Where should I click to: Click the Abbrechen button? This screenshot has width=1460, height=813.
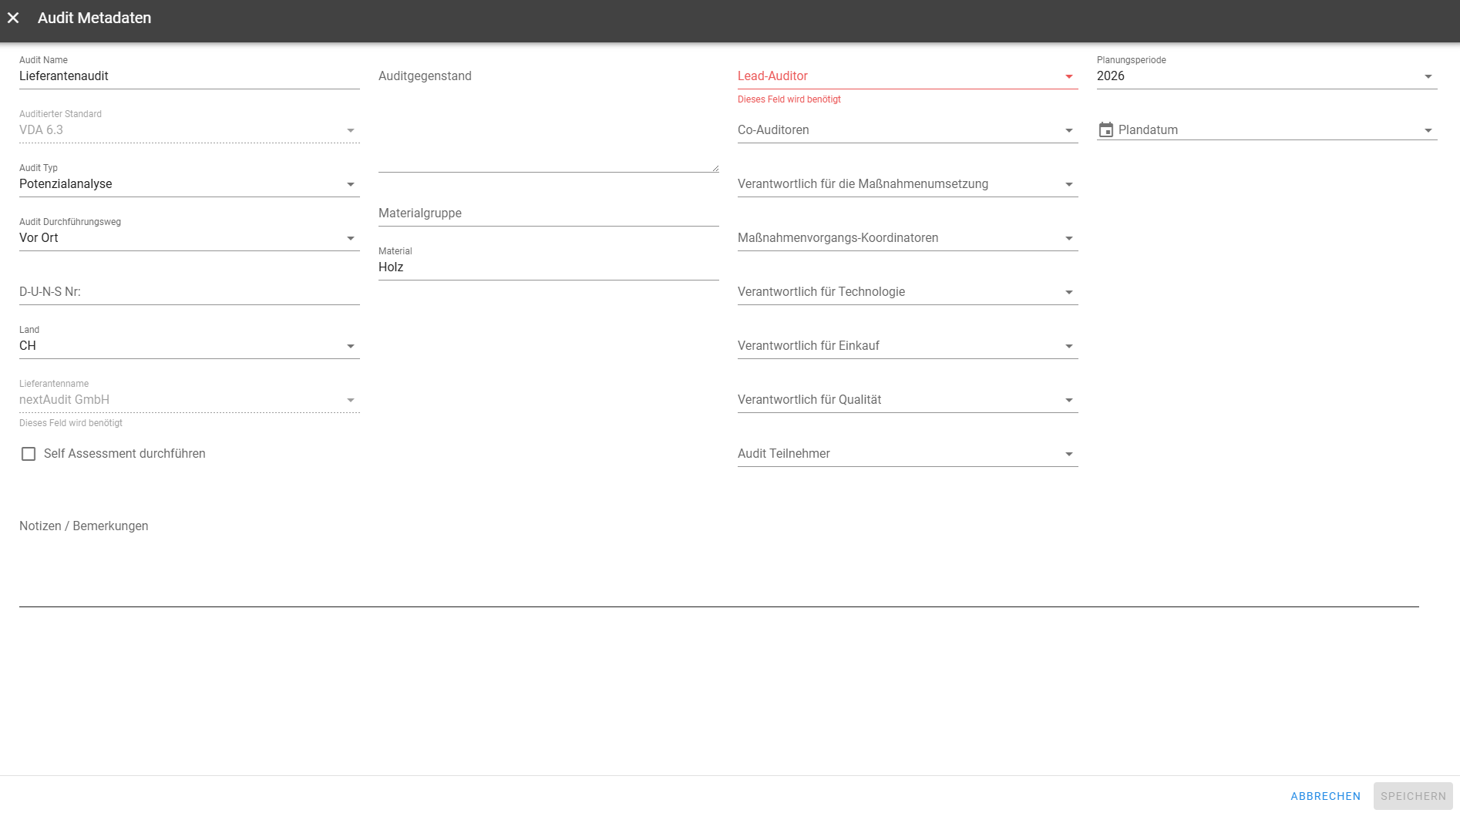pyautogui.click(x=1325, y=796)
